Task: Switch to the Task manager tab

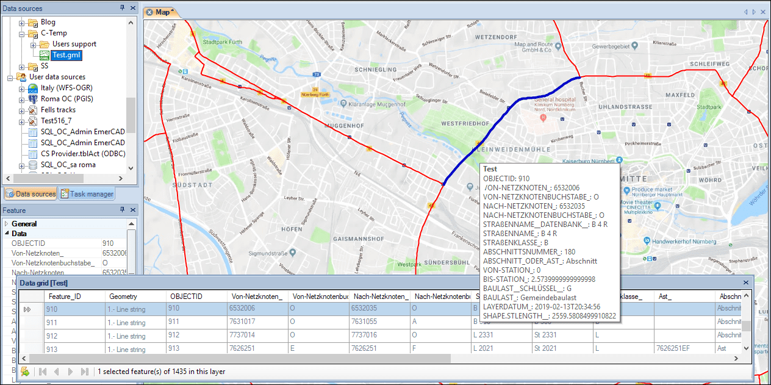Action: tap(87, 194)
